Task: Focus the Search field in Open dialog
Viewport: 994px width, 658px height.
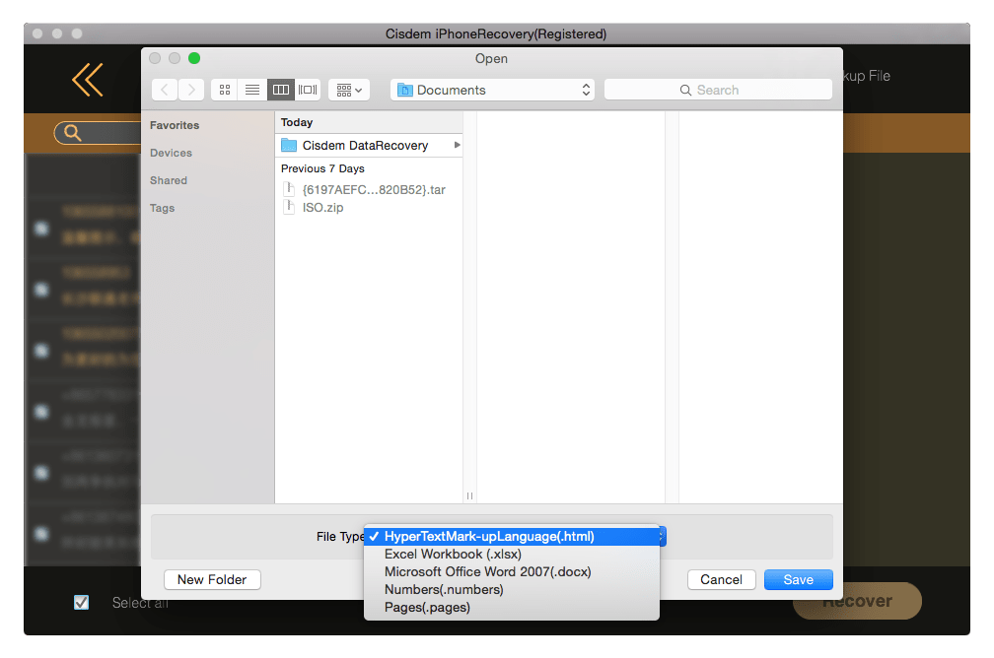Action: (718, 90)
